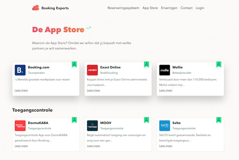
Task: Click green App ribbon on Booking.com card
Action: pyautogui.click(x=74, y=64)
